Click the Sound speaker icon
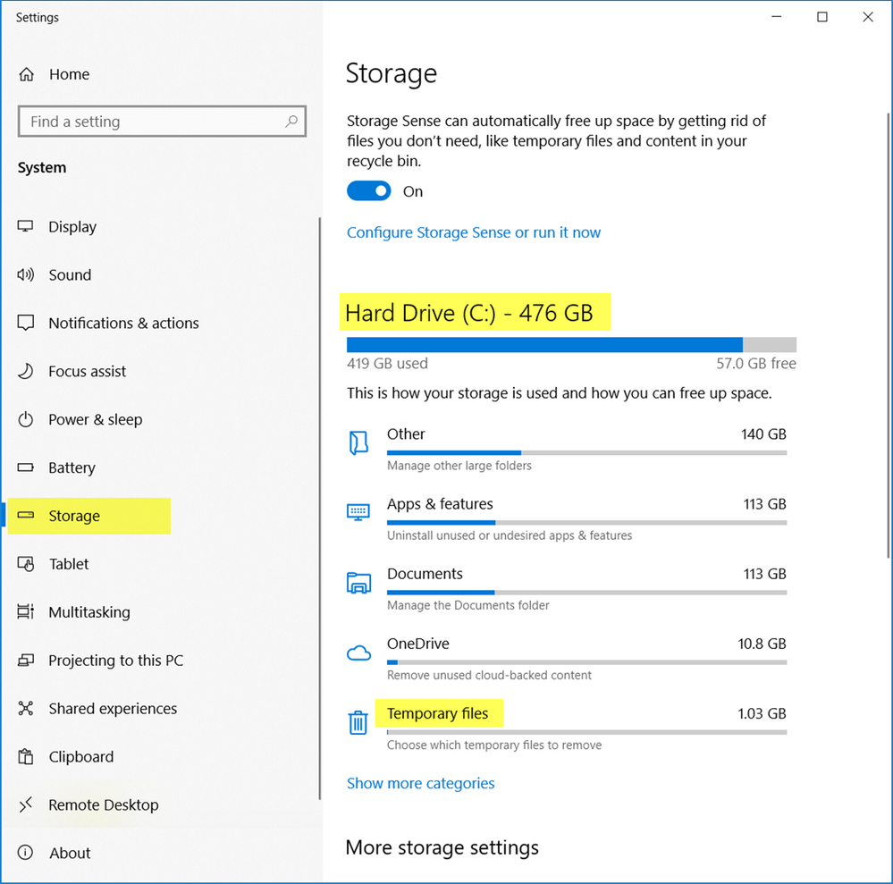The height and width of the screenshot is (884, 893). (25, 274)
